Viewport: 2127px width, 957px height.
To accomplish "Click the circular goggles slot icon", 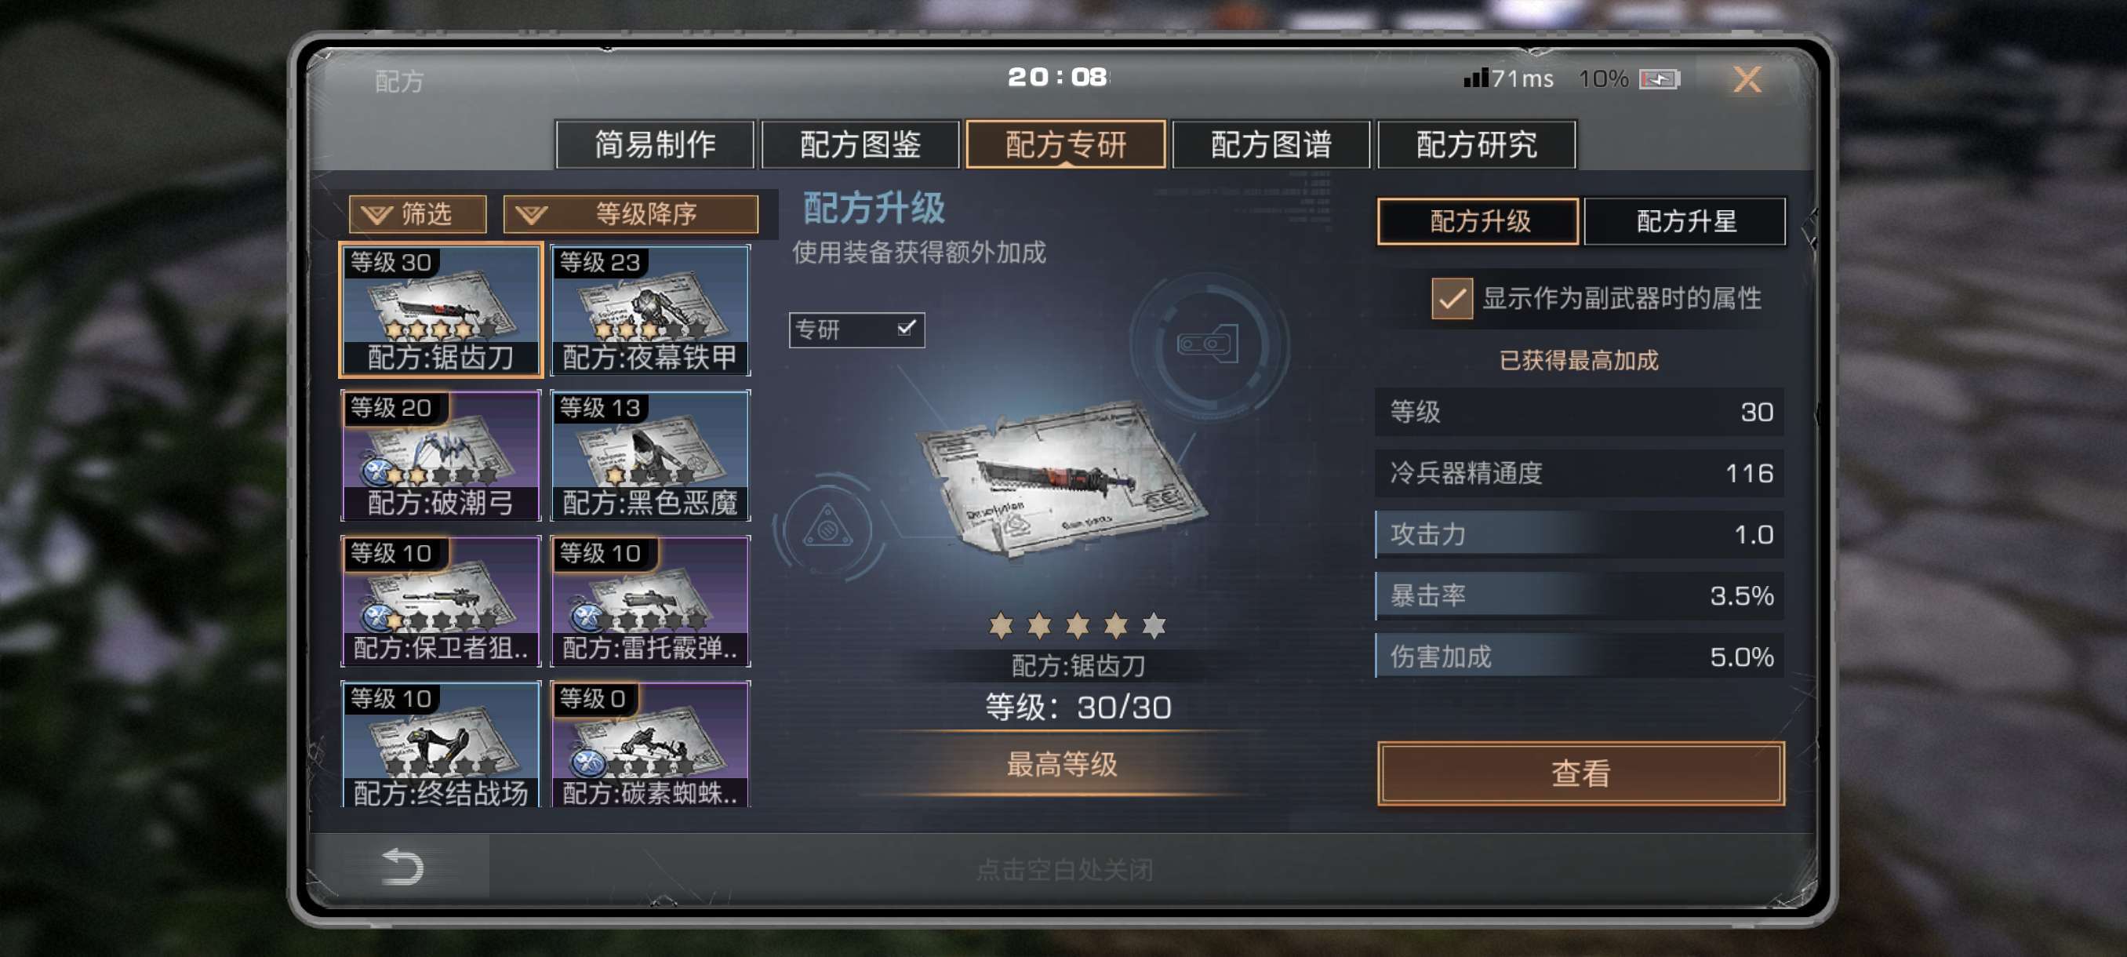I will 1208,344.
